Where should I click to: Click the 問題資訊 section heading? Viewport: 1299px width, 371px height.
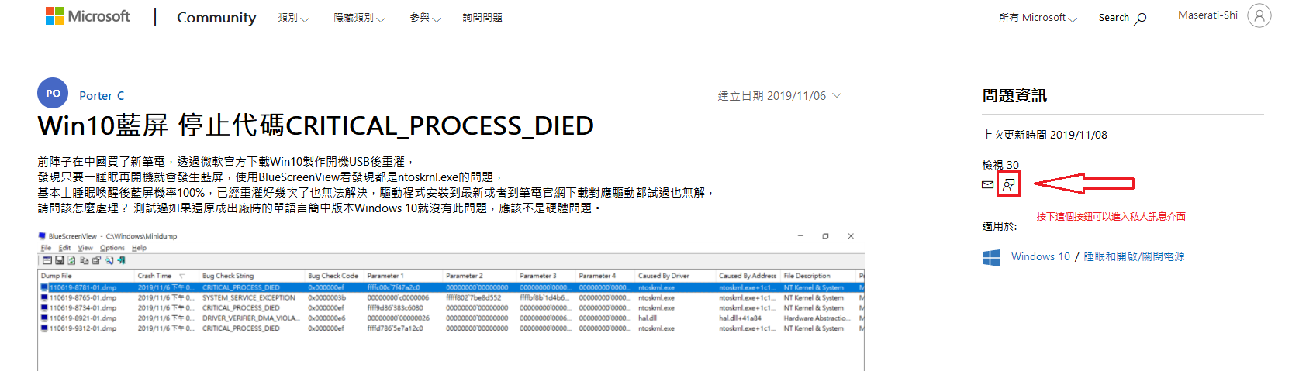pyautogui.click(x=1014, y=96)
